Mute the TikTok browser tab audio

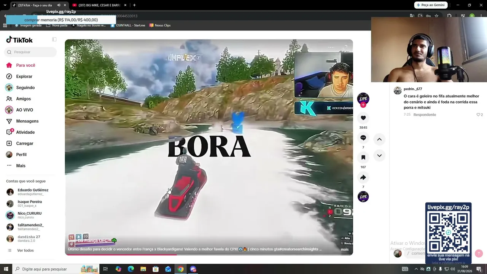coord(59,5)
